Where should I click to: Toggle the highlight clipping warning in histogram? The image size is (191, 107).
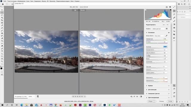pyautogui.click(x=170, y=10)
